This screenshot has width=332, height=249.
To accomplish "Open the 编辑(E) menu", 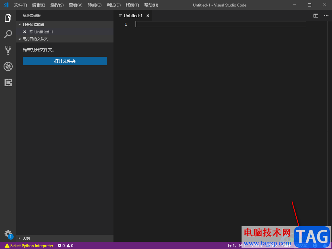I will click(39, 5).
